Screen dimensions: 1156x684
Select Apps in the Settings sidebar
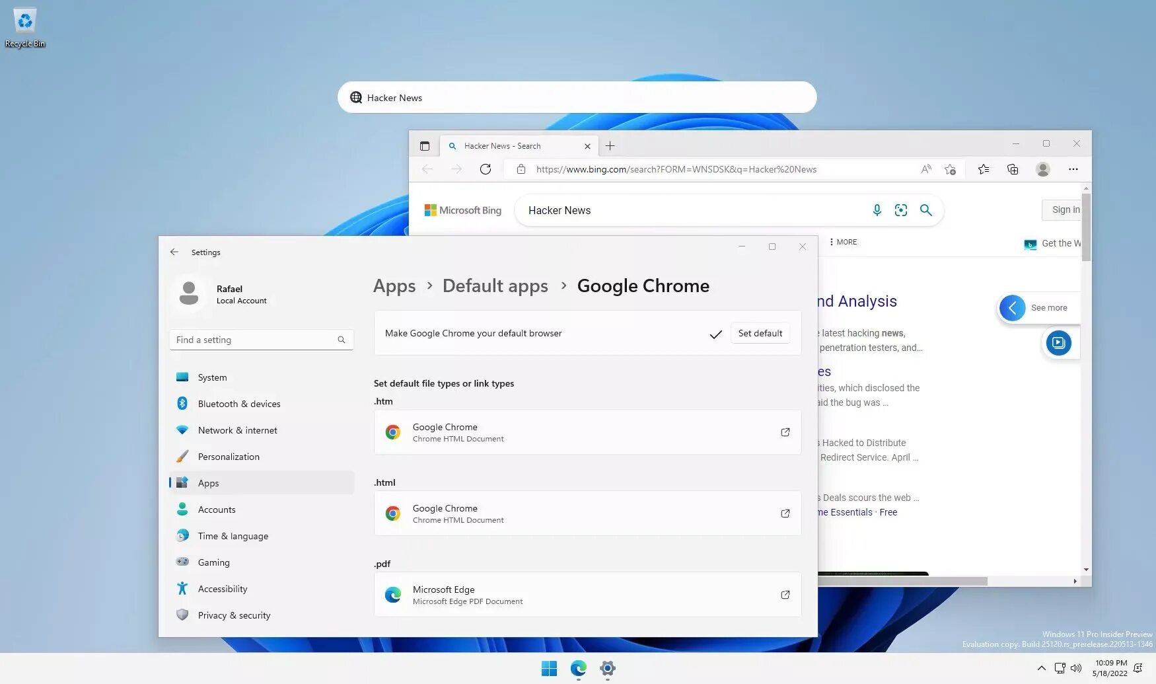(208, 482)
